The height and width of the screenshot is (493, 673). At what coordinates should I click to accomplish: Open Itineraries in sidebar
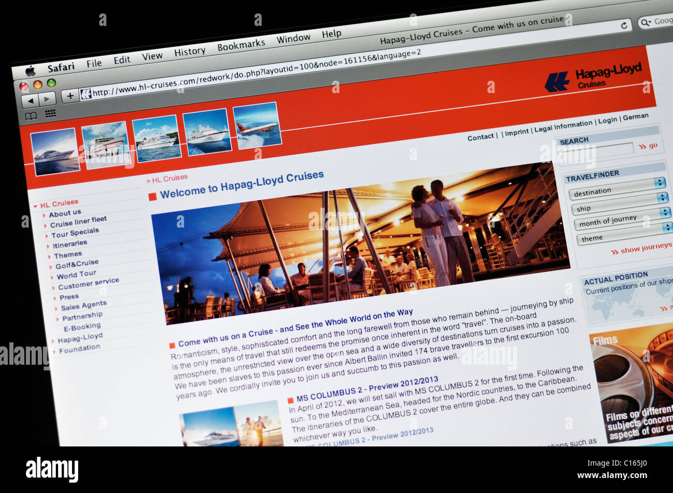pyautogui.click(x=70, y=244)
